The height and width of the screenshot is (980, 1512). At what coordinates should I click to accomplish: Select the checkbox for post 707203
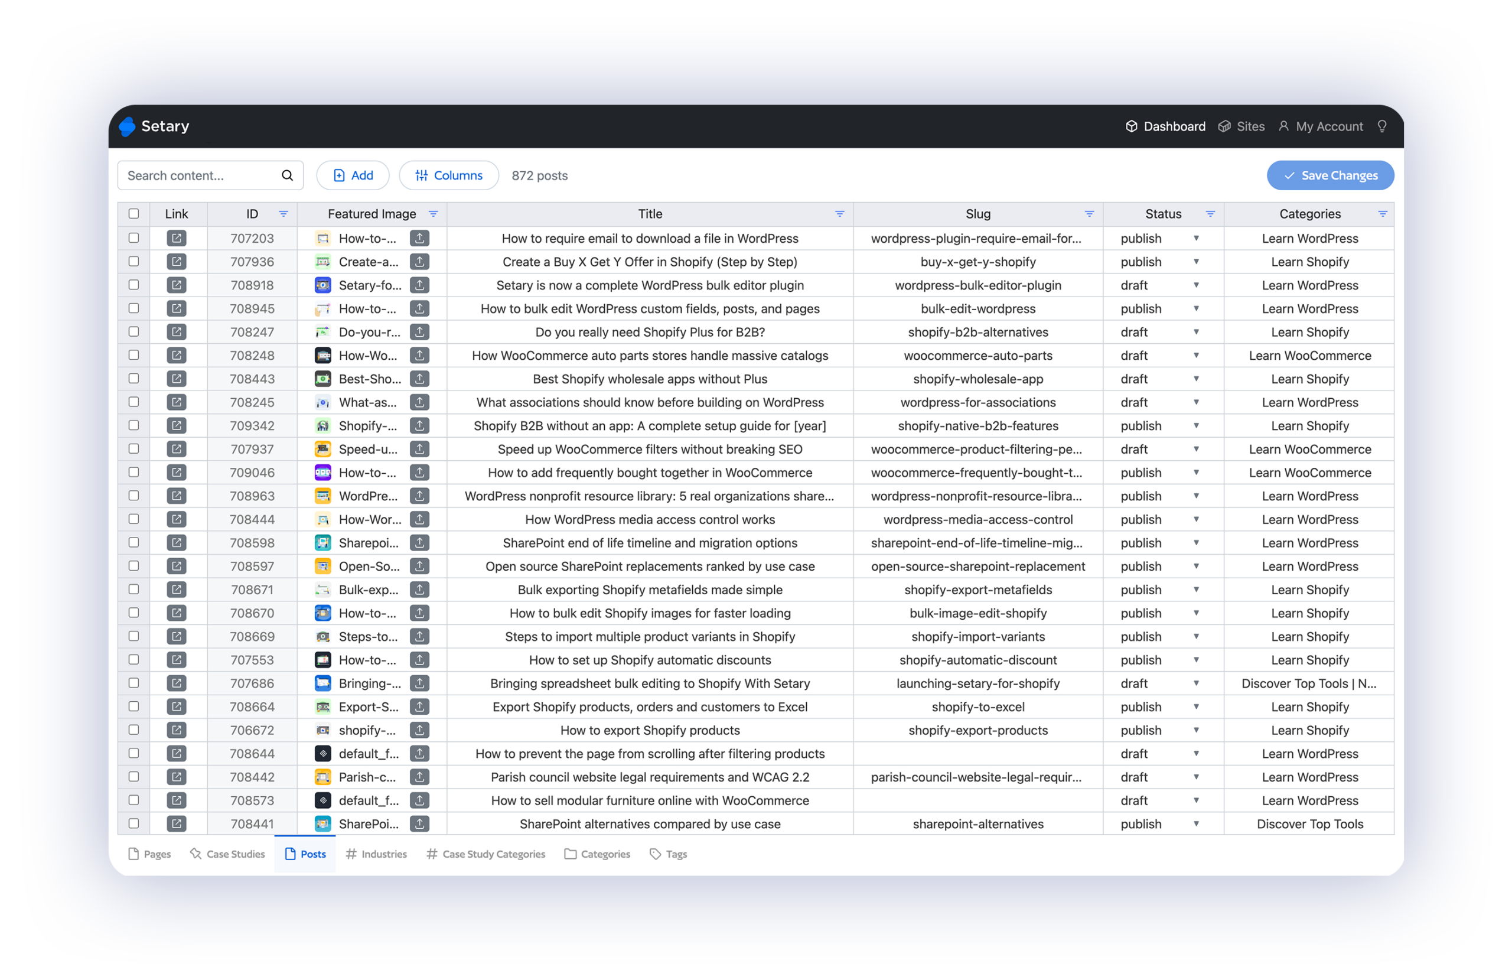[x=133, y=237]
